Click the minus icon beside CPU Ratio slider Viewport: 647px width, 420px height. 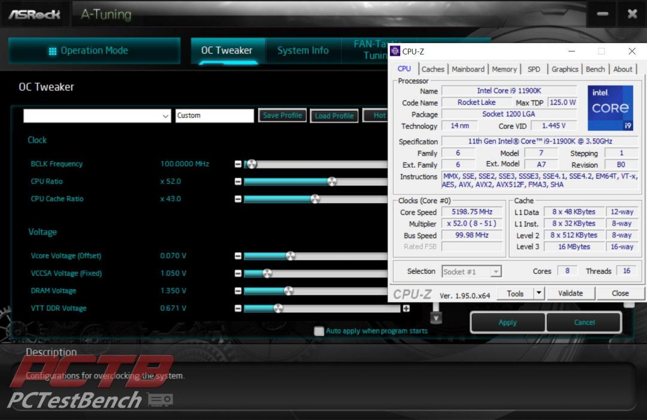point(238,182)
